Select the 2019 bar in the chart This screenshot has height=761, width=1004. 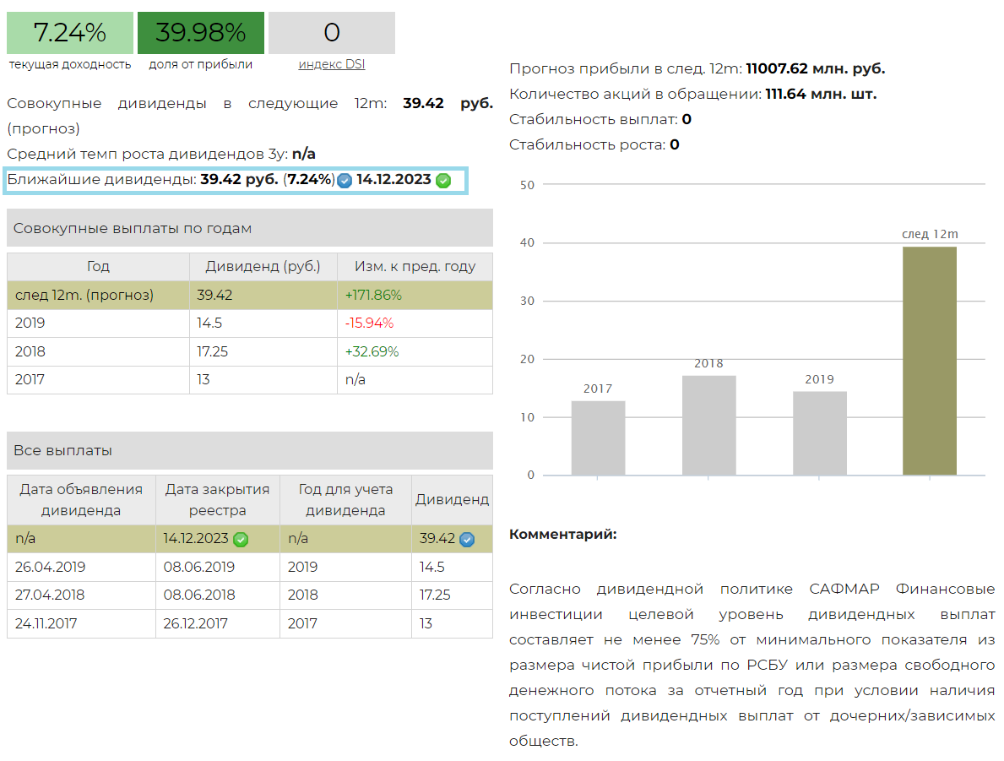click(819, 432)
